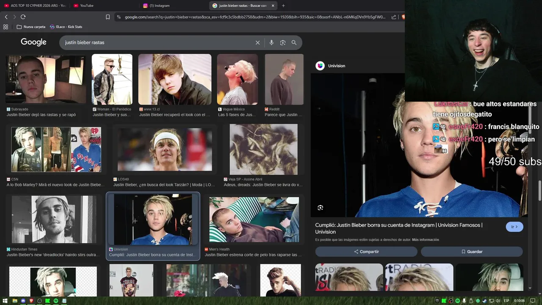Focus the justin bieber rastas search box
This screenshot has width=542, height=305.
(157, 42)
